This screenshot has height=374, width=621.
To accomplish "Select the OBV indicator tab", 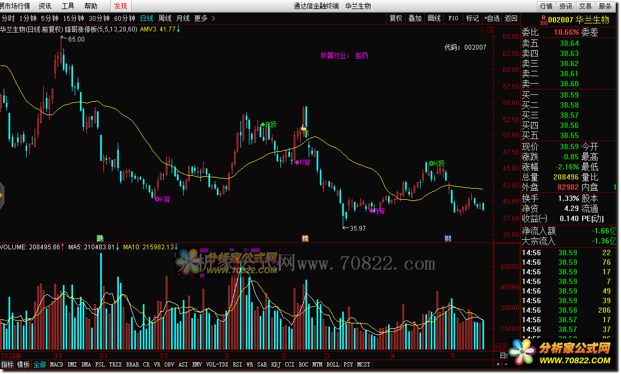I will click(169, 364).
